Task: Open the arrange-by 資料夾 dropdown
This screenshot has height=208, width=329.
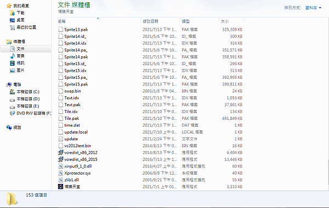Action: [313, 8]
